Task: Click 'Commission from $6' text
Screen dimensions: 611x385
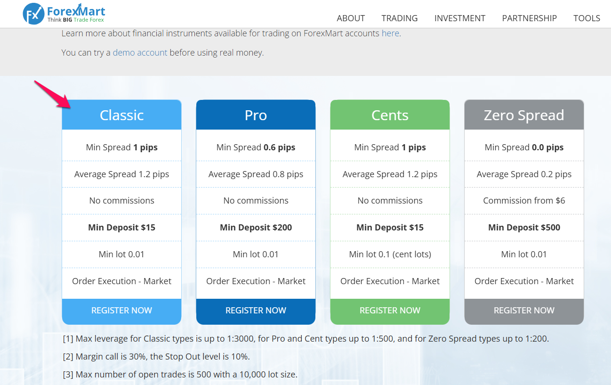Action: tap(524, 201)
